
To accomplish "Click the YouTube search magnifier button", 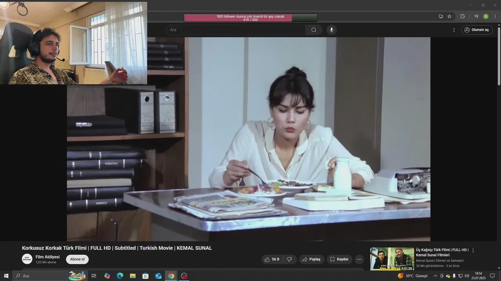I will (314, 30).
